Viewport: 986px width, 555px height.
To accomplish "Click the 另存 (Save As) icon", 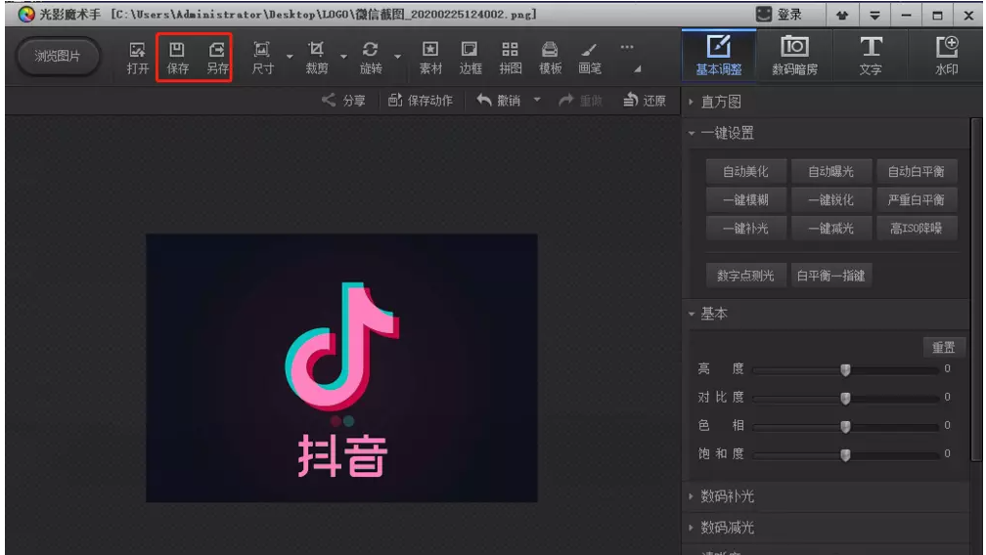I will (217, 57).
